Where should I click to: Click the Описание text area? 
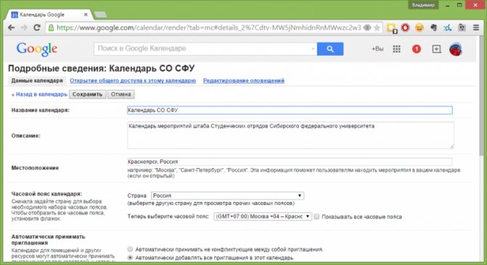[290, 135]
